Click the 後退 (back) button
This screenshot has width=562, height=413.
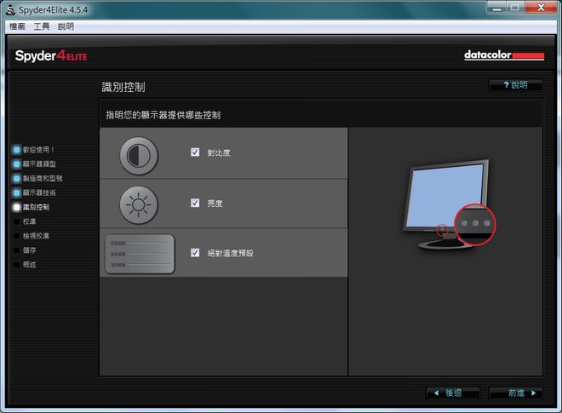(x=457, y=393)
